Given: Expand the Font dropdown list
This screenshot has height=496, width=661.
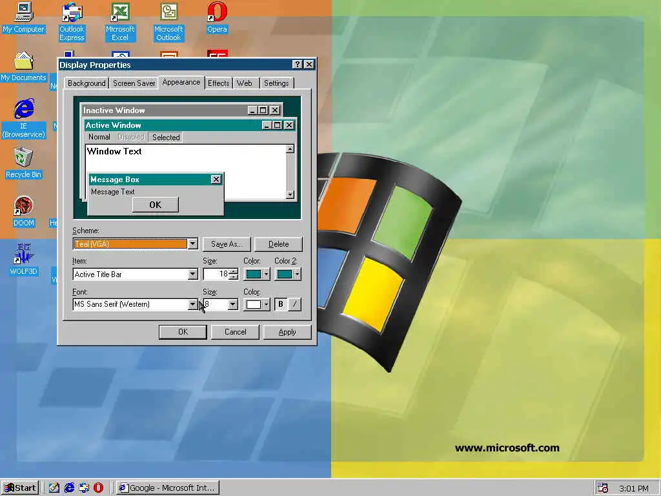Looking at the screenshot, I should [x=192, y=304].
